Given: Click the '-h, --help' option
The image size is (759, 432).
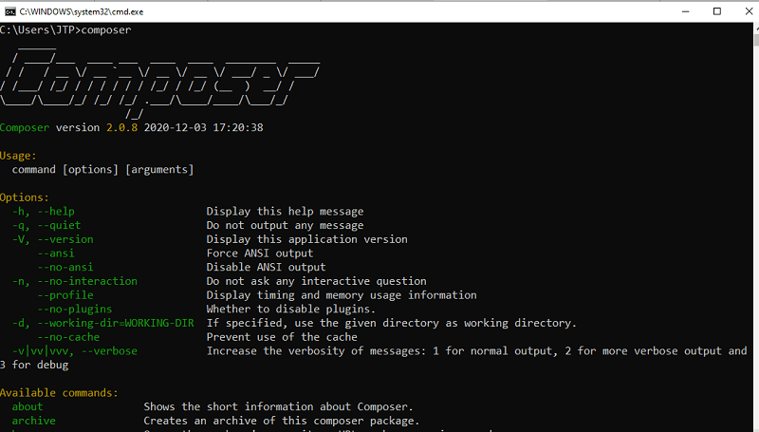Looking at the screenshot, I should (44, 212).
